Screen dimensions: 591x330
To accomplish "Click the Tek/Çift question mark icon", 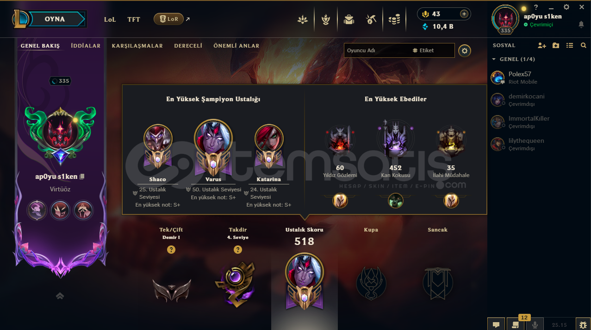I will click(x=171, y=250).
